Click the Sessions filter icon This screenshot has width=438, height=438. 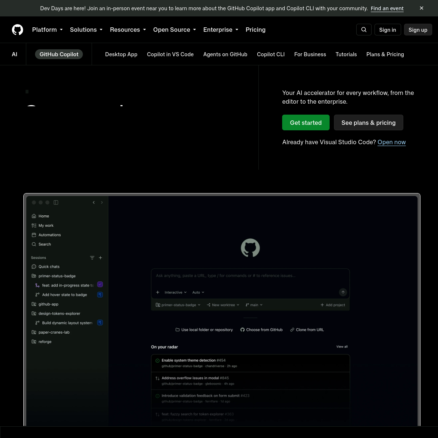point(92,258)
